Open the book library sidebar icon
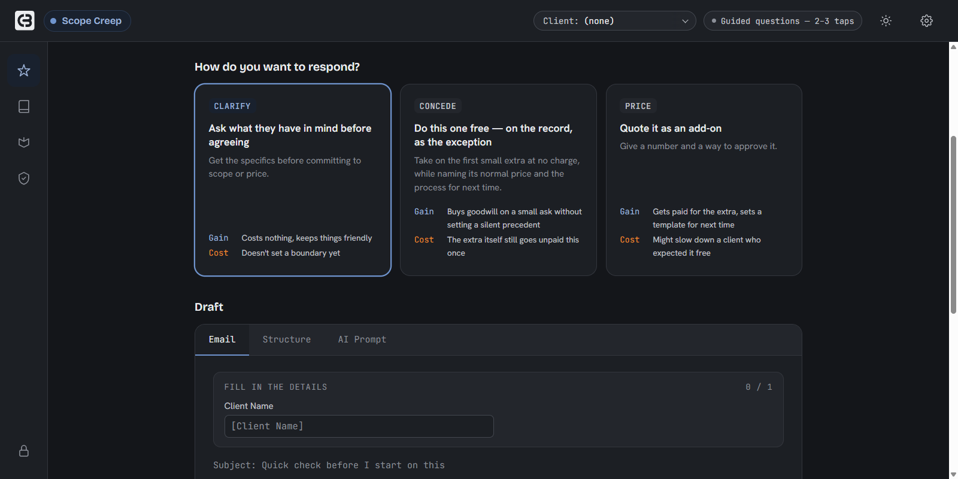958x479 pixels. coord(24,107)
